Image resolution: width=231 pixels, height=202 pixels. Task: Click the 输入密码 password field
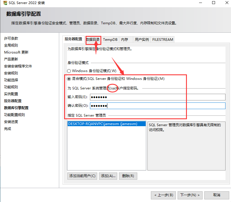tap(158, 97)
